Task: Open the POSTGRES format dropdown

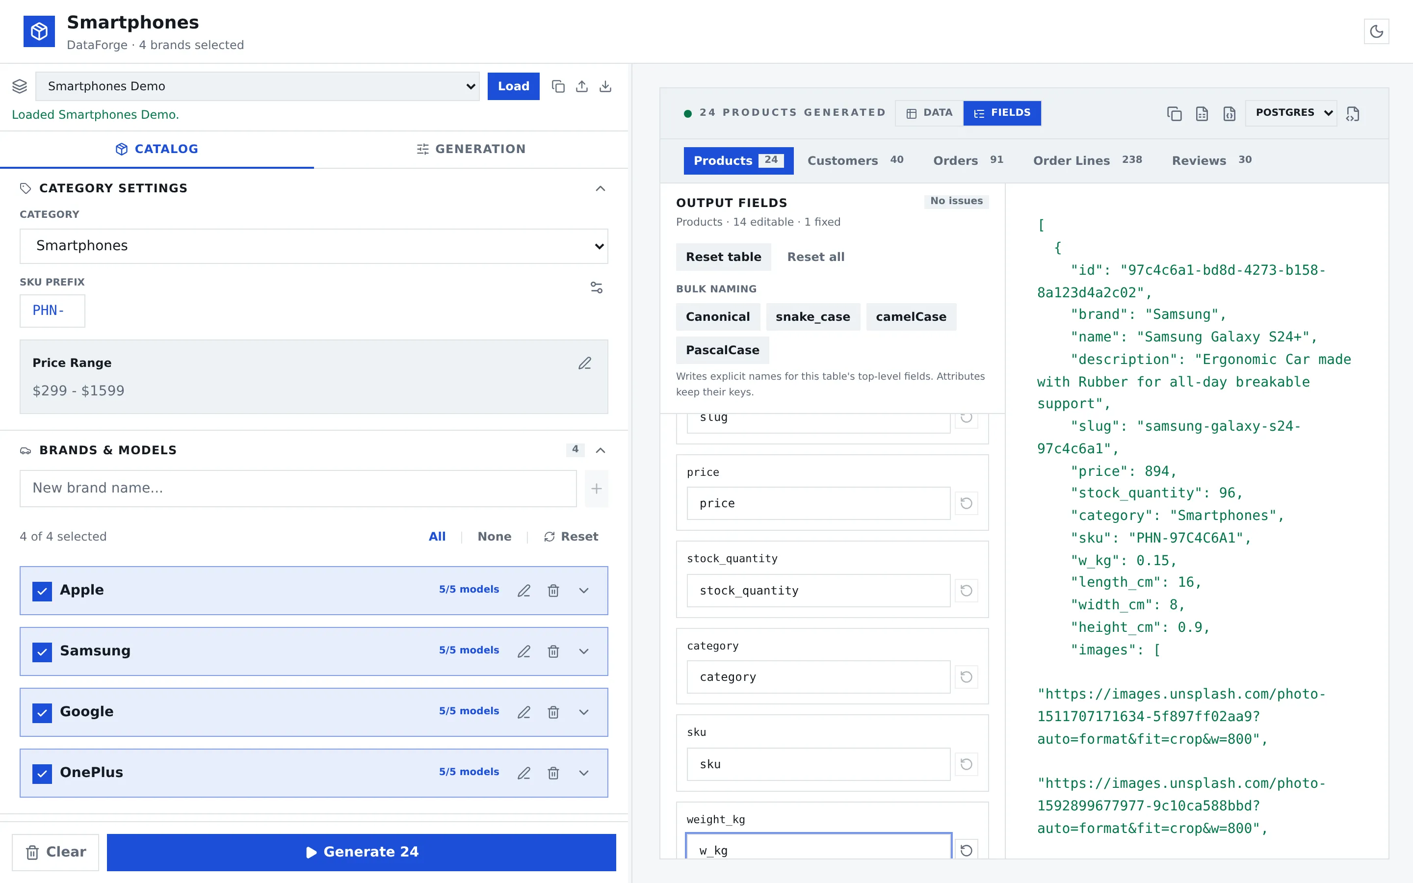Action: coord(1291,113)
